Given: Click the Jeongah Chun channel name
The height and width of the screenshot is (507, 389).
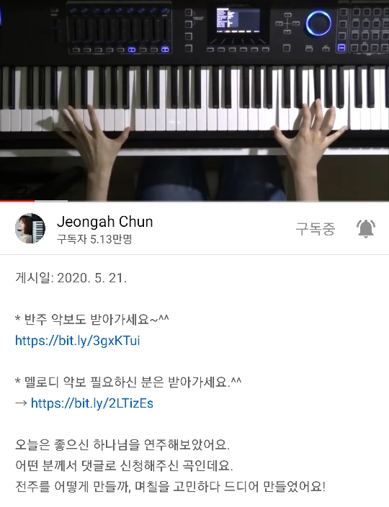Looking at the screenshot, I should (x=104, y=222).
